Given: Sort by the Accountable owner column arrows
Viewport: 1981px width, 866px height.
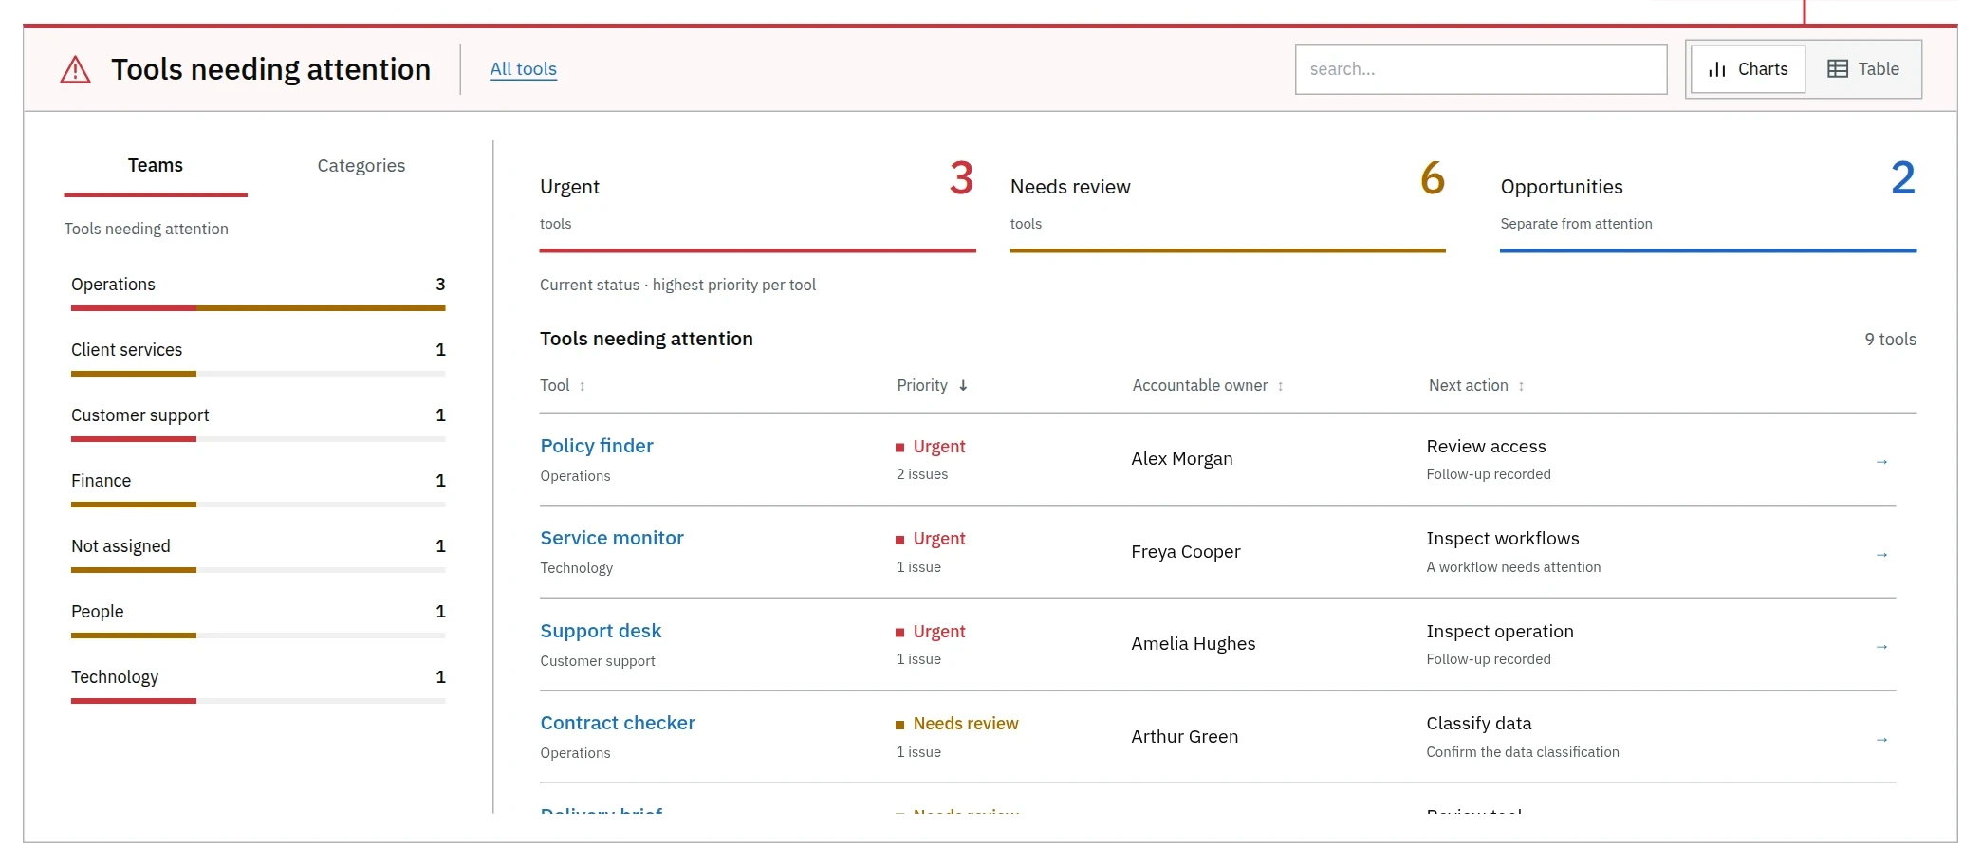Looking at the screenshot, I should point(1281,386).
